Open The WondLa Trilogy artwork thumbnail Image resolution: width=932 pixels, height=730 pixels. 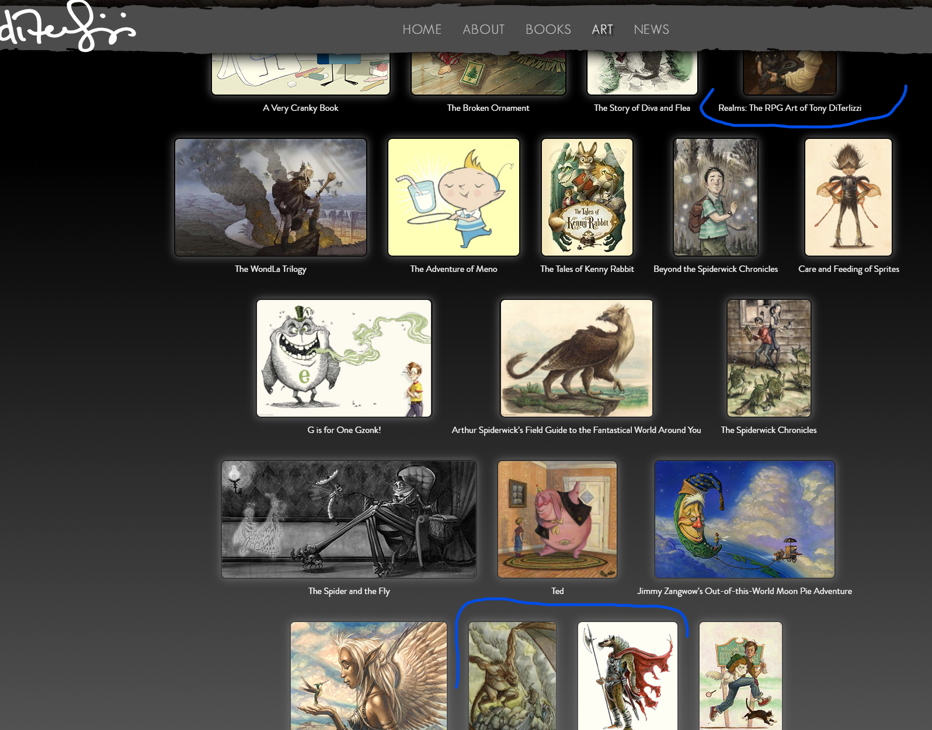pyautogui.click(x=271, y=197)
